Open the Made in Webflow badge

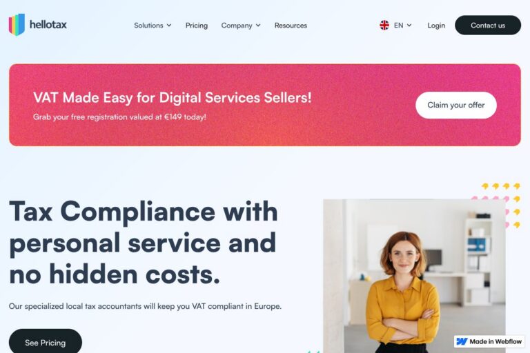pyautogui.click(x=489, y=341)
